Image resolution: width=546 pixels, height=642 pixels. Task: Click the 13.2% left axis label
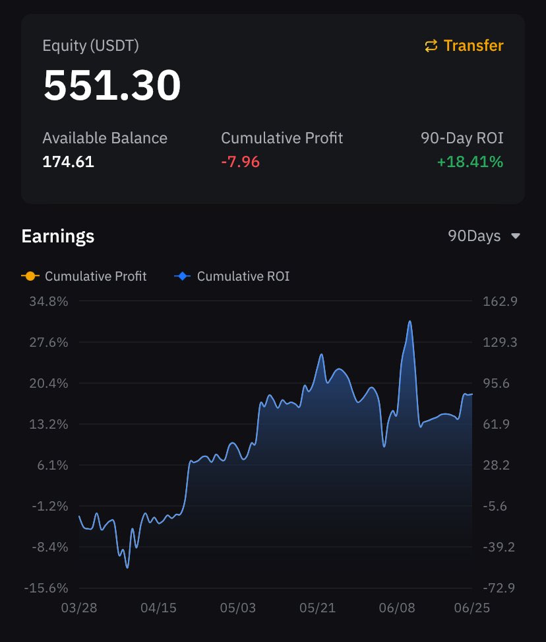coord(49,424)
